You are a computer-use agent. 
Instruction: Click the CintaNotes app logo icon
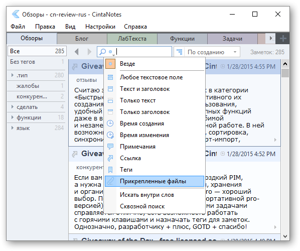pyautogui.click(x=16, y=15)
